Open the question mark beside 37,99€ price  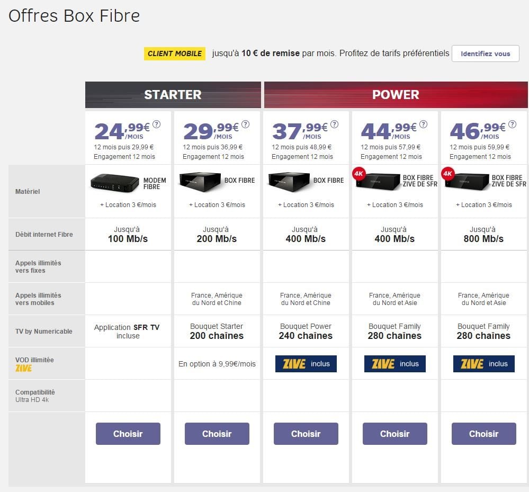334,124
